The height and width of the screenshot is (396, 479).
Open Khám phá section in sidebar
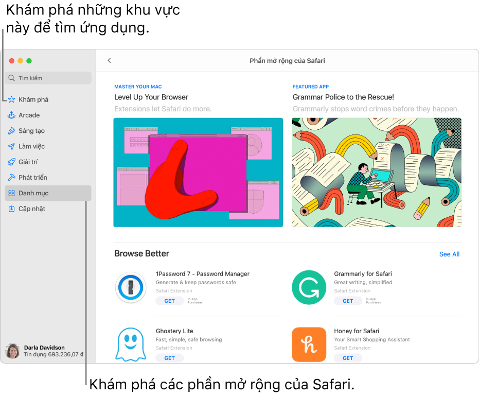point(48,99)
